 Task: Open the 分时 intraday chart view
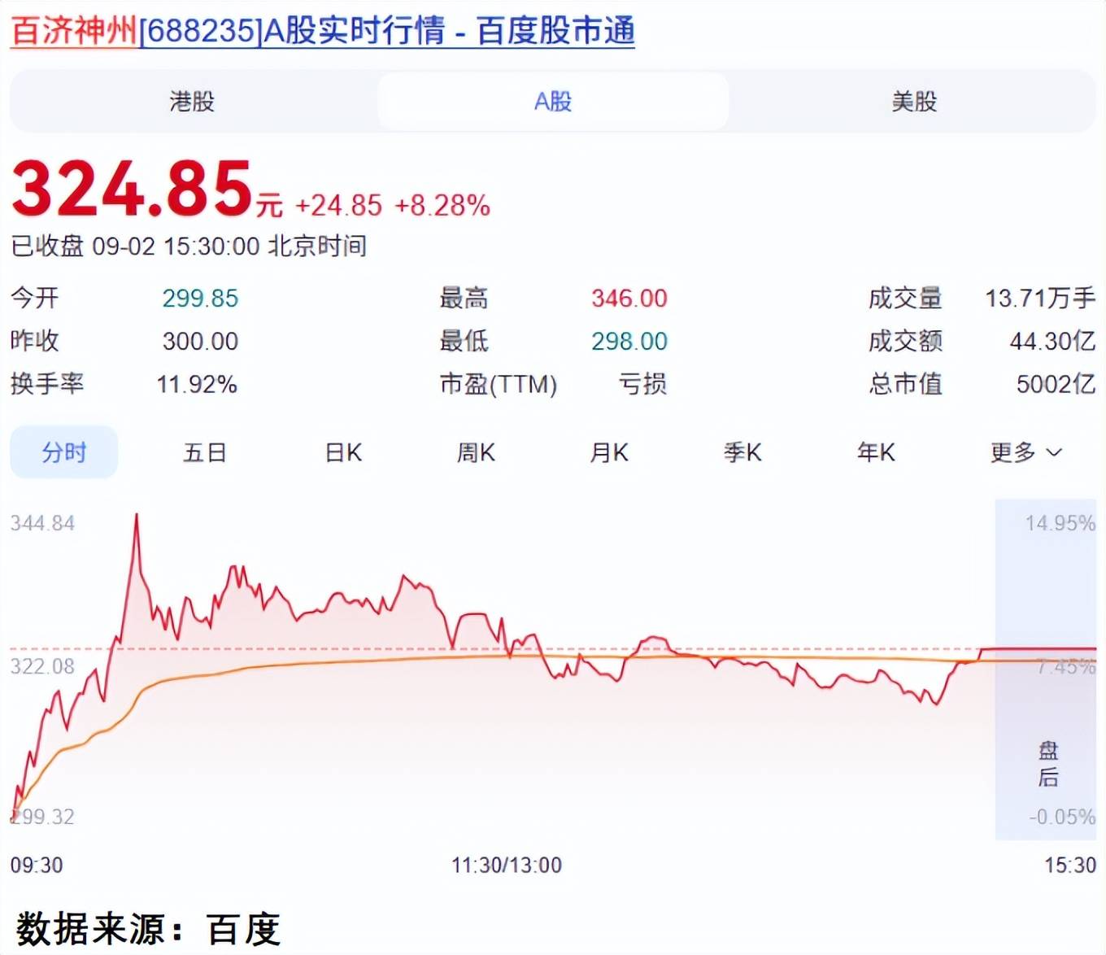tap(63, 452)
